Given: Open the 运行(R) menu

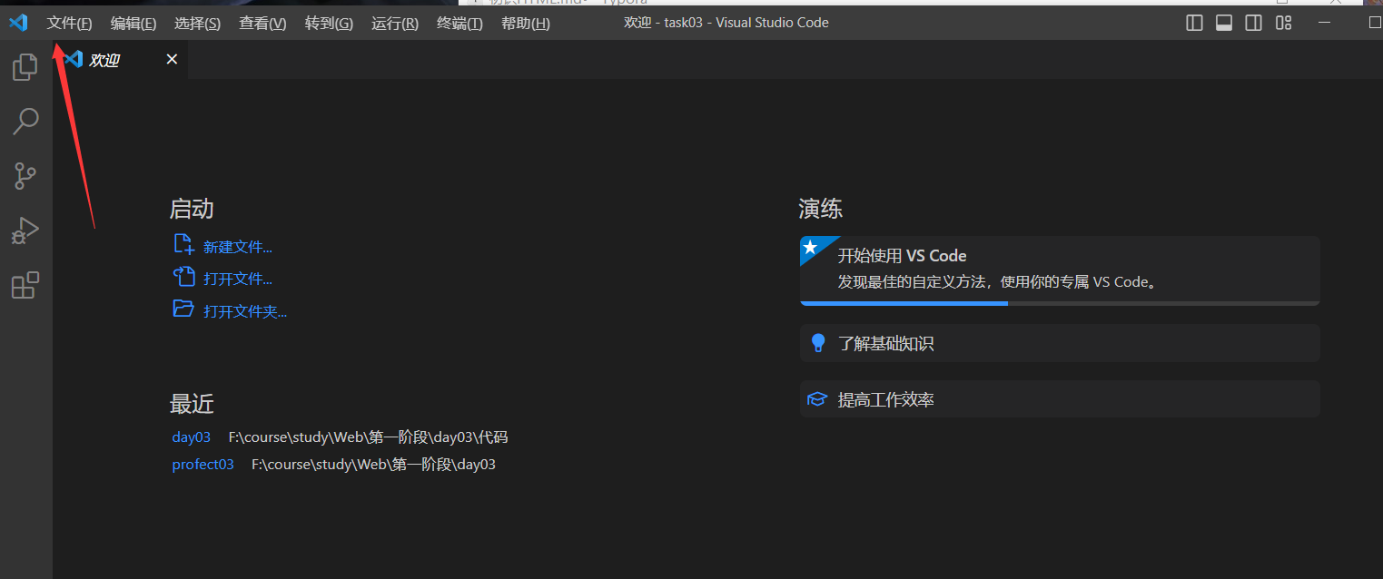Looking at the screenshot, I should coord(395,23).
